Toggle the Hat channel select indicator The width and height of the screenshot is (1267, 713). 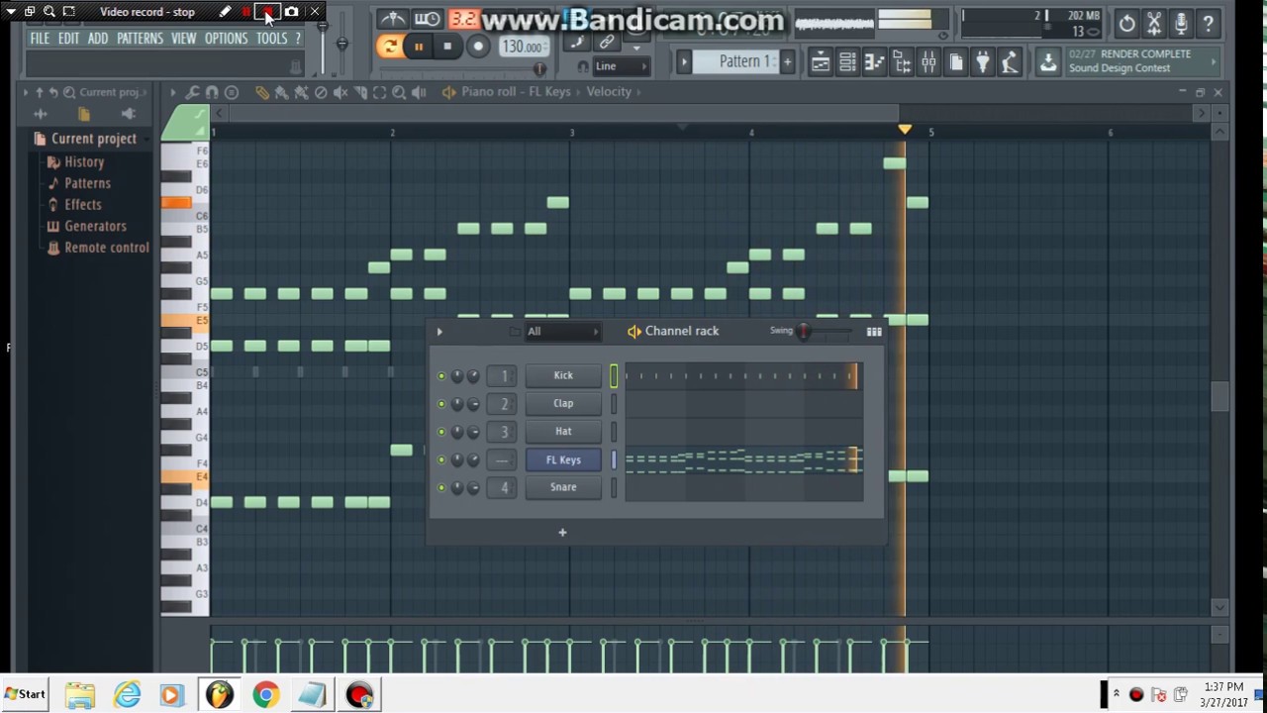click(614, 432)
